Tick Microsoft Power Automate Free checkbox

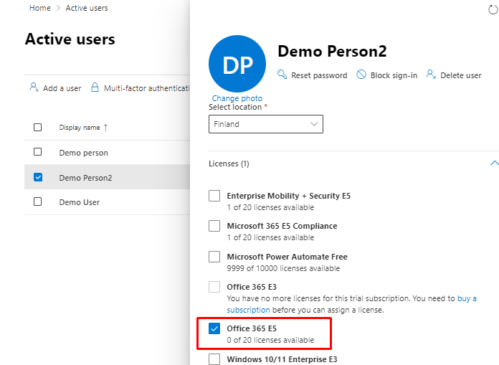coord(214,257)
